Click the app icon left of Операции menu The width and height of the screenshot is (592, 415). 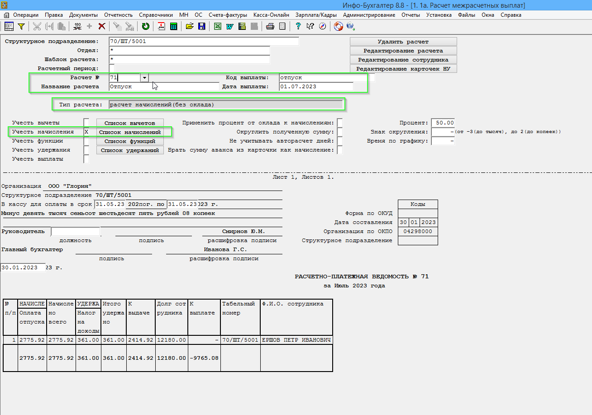click(x=6, y=15)
